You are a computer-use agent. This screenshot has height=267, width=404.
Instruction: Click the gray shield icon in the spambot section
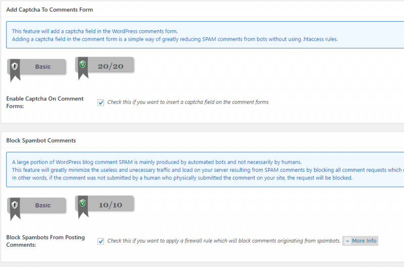(15, 205)
